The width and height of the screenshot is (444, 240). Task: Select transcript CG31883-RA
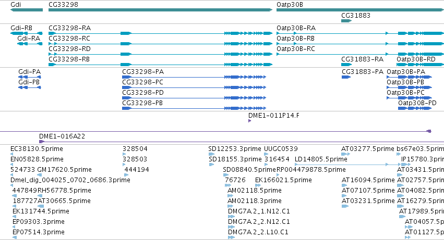[362, 59]
